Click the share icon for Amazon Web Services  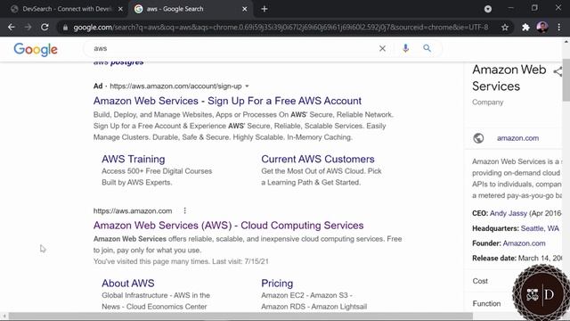pyautogui.click(x=558, y=71)
